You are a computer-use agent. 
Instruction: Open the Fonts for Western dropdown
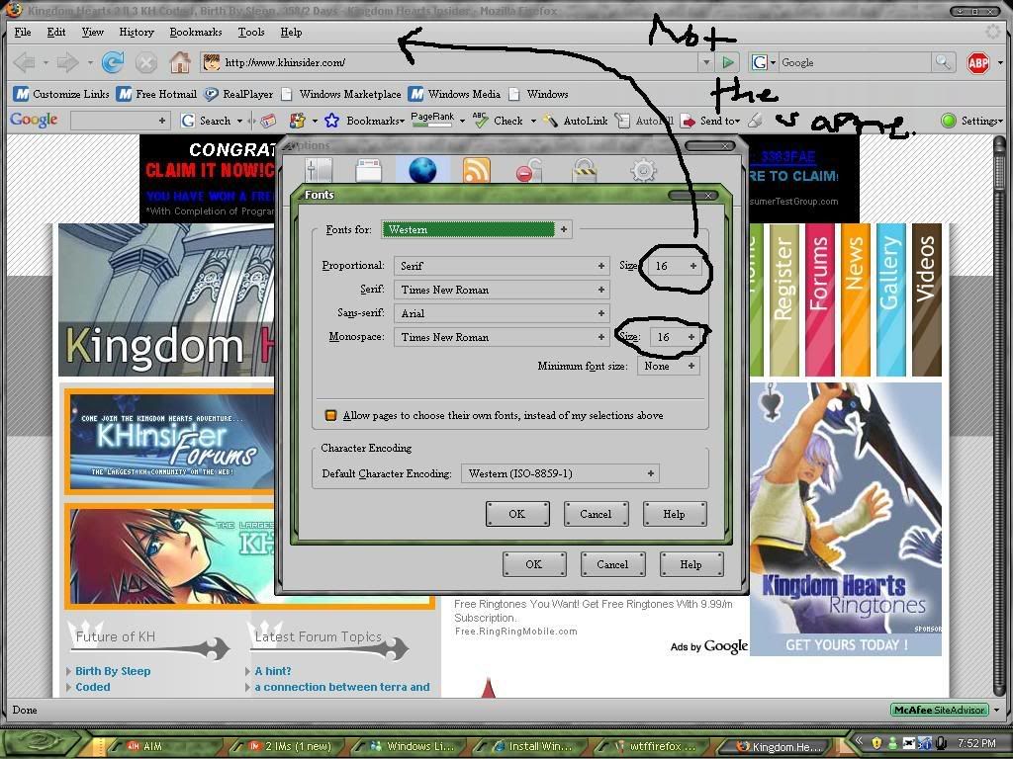pyautogui.click(x=476, y=229)
